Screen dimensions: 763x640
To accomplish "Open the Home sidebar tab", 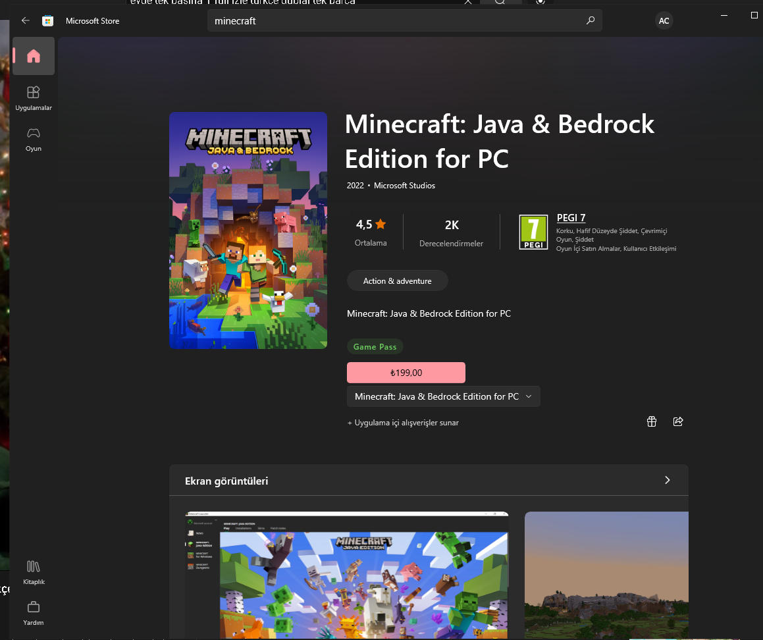I will click(x=33, y=56).
